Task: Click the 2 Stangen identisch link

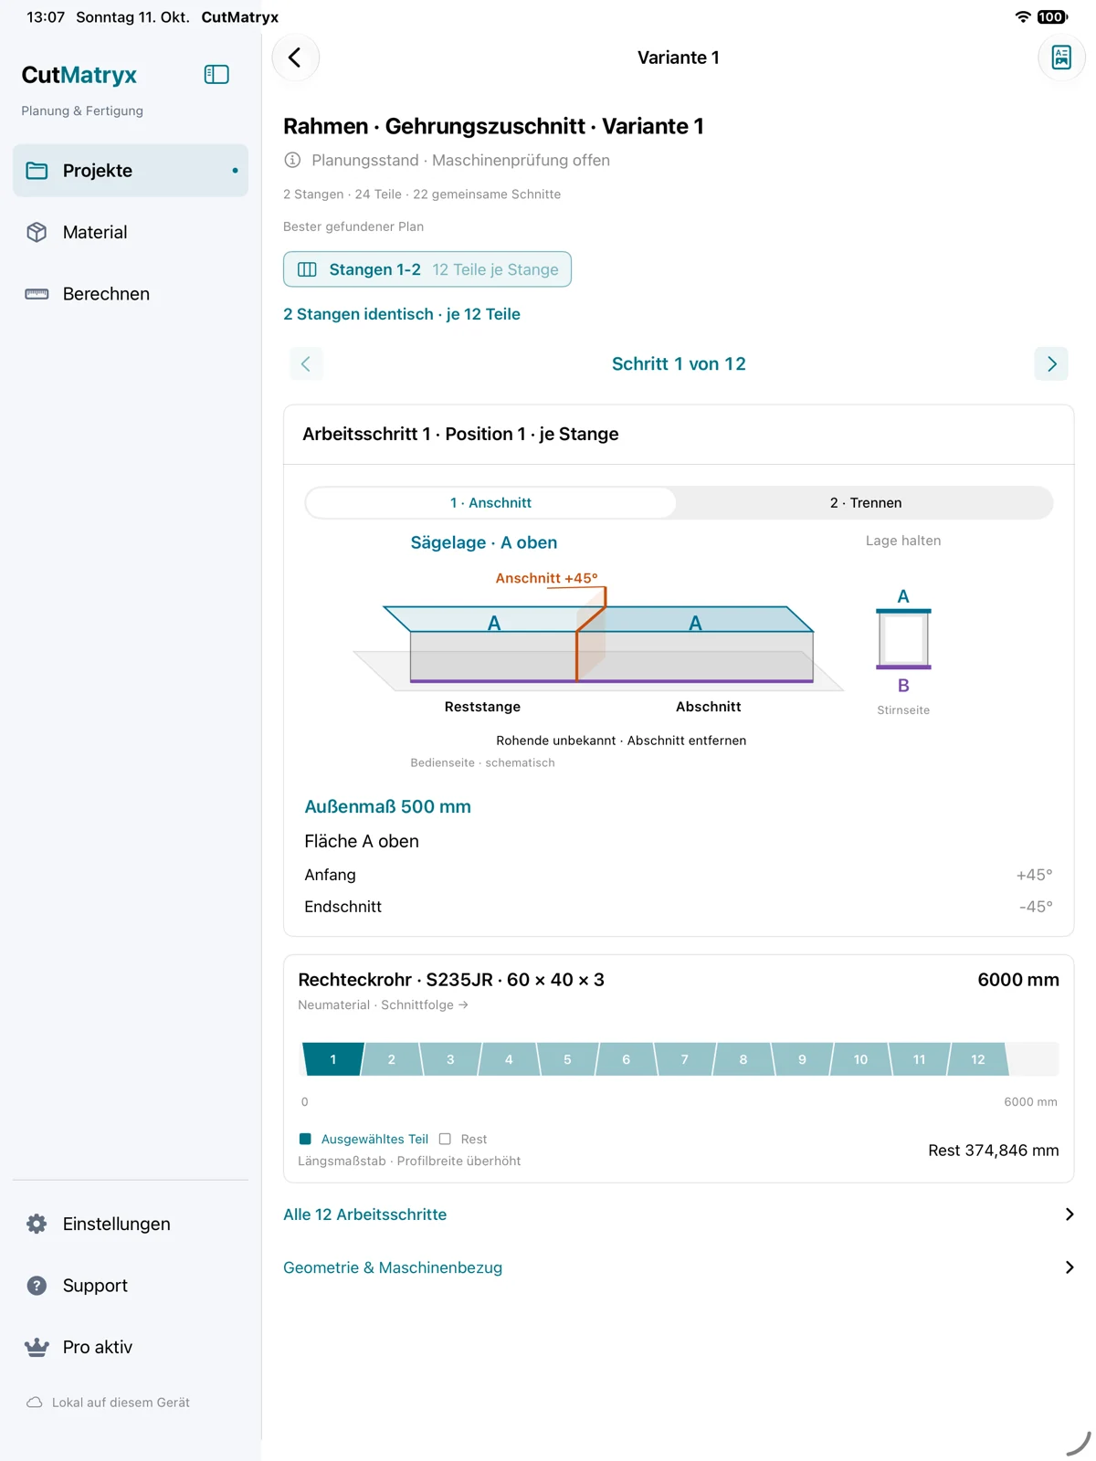Action: (x=402, y=314)
